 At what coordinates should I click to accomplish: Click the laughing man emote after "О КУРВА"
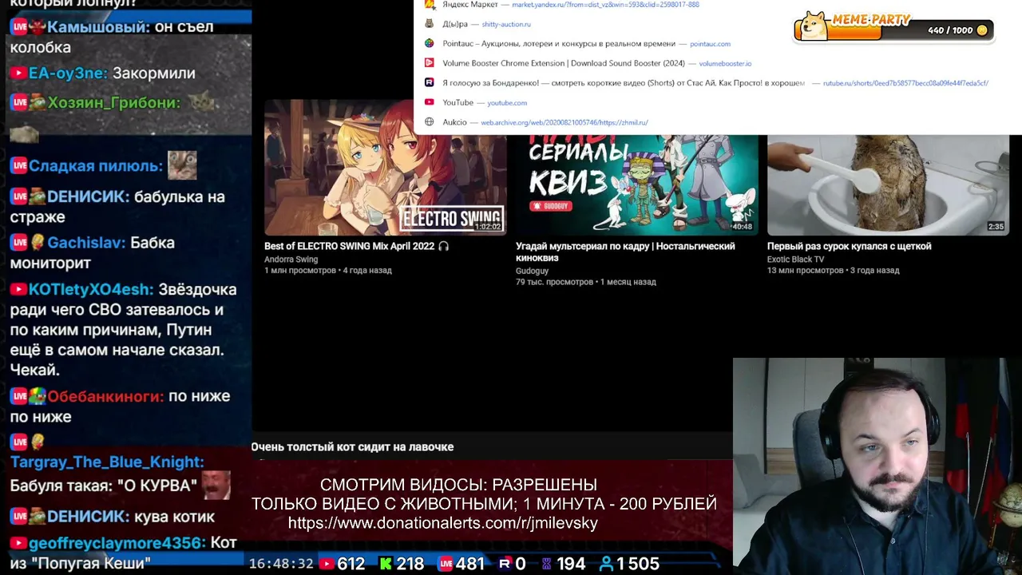click(216, 485)
